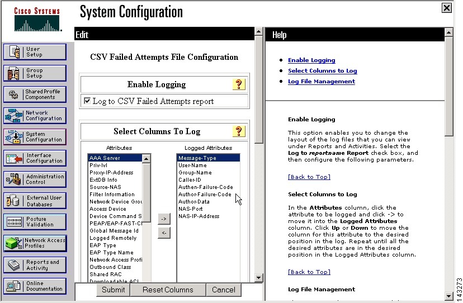
Task: Click Back to Top under Select Columns to Log
Action: 309,272
